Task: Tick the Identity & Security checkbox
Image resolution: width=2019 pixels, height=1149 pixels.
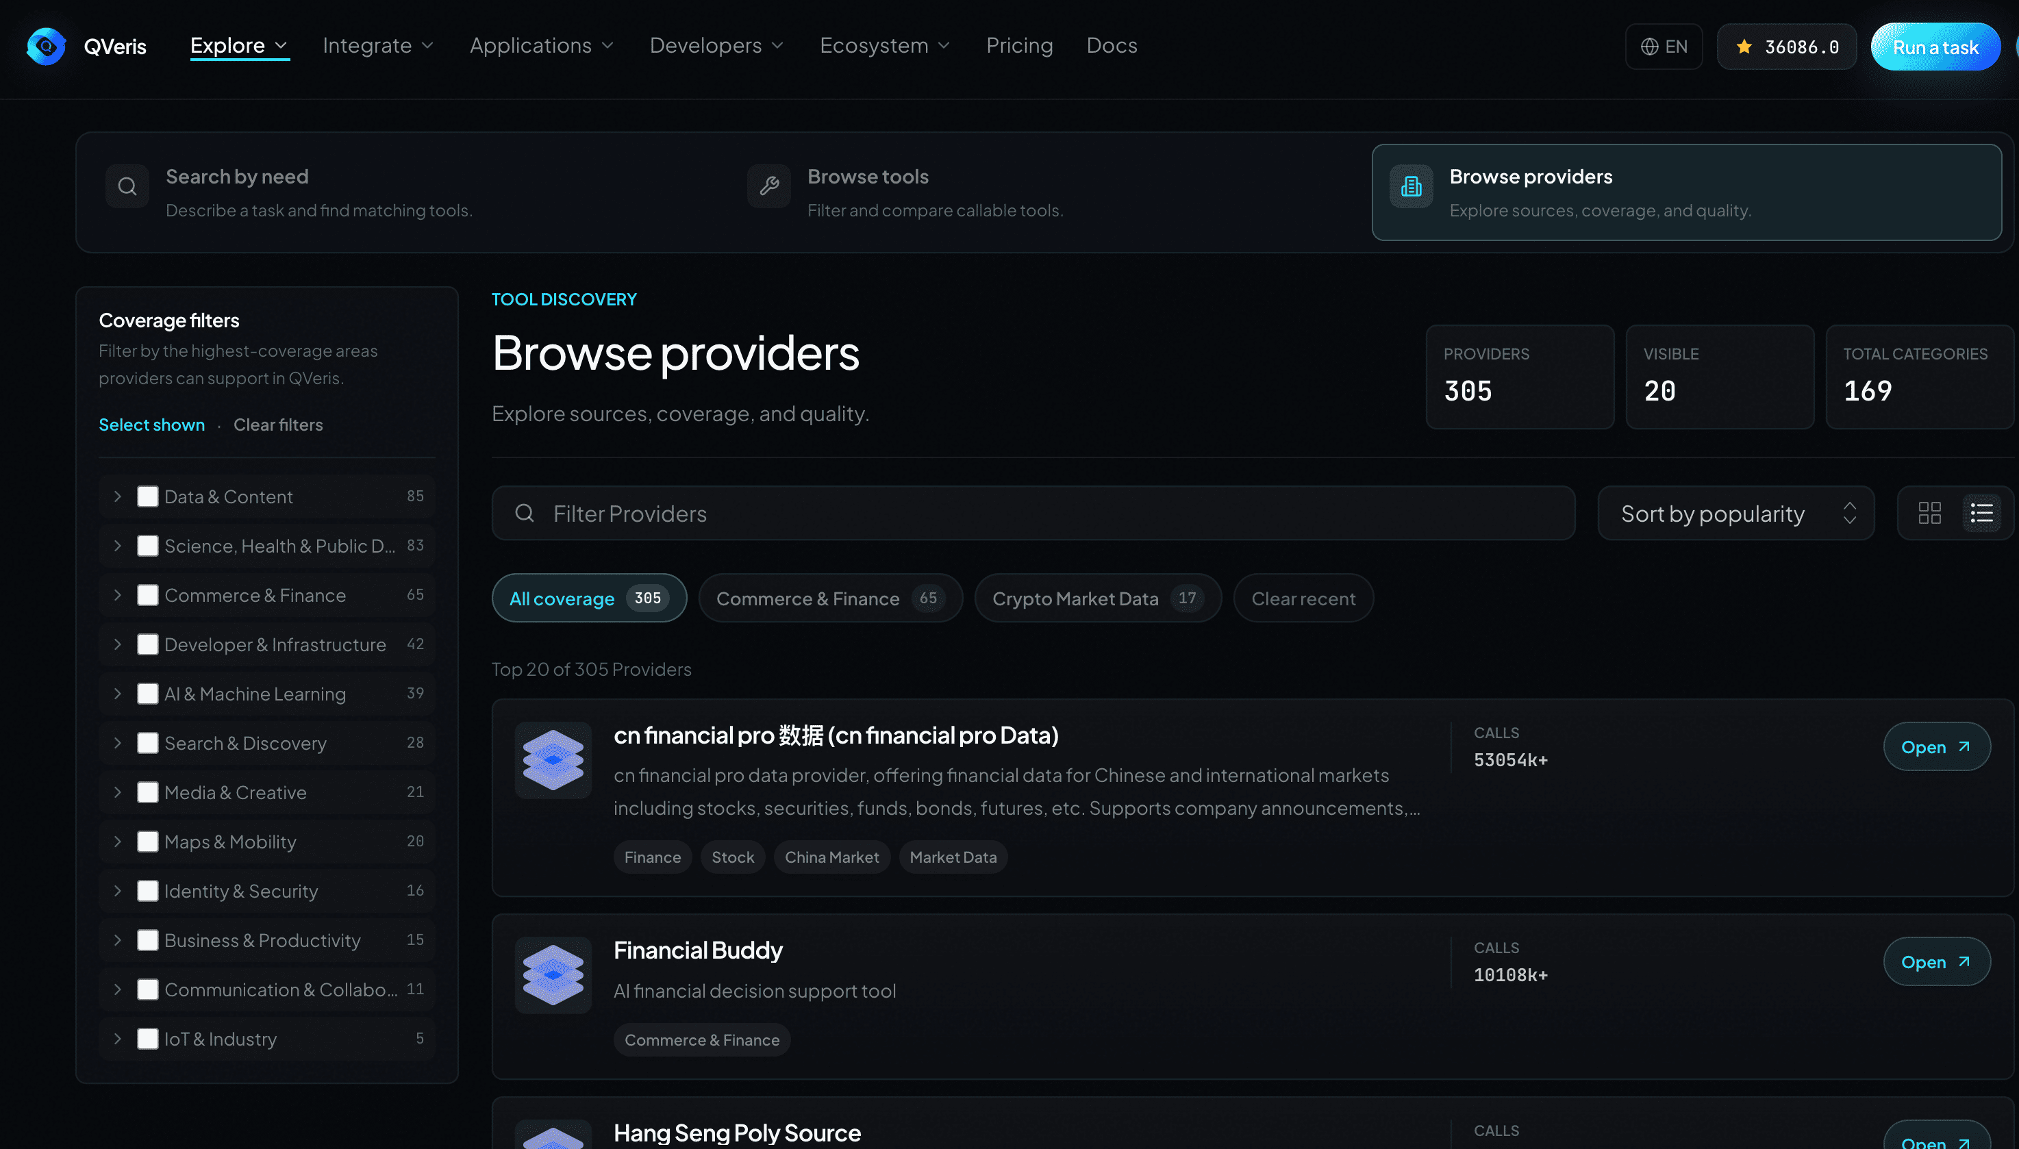Action: coord(148,891)
